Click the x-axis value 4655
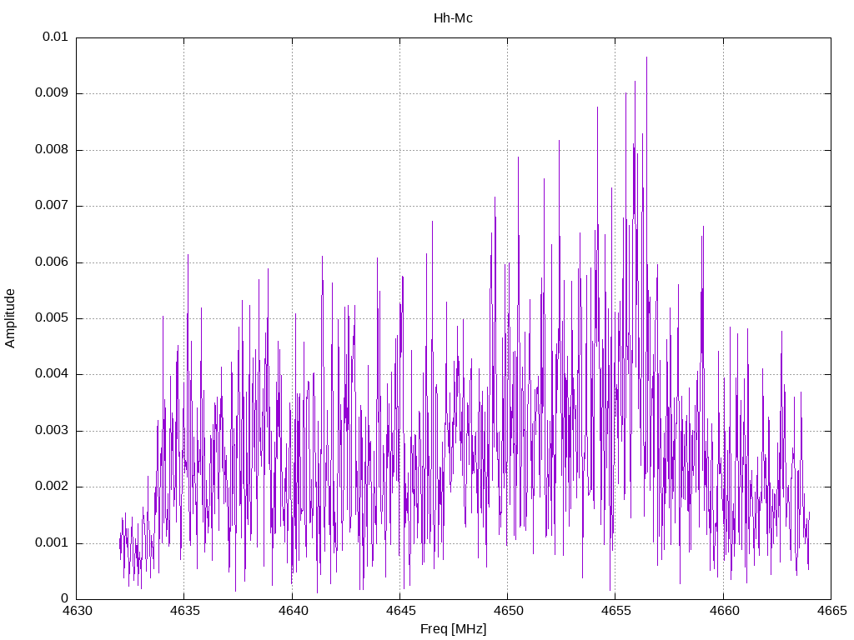Image resolution: width=854 pixels, height=640 pixels. (616, 611)
